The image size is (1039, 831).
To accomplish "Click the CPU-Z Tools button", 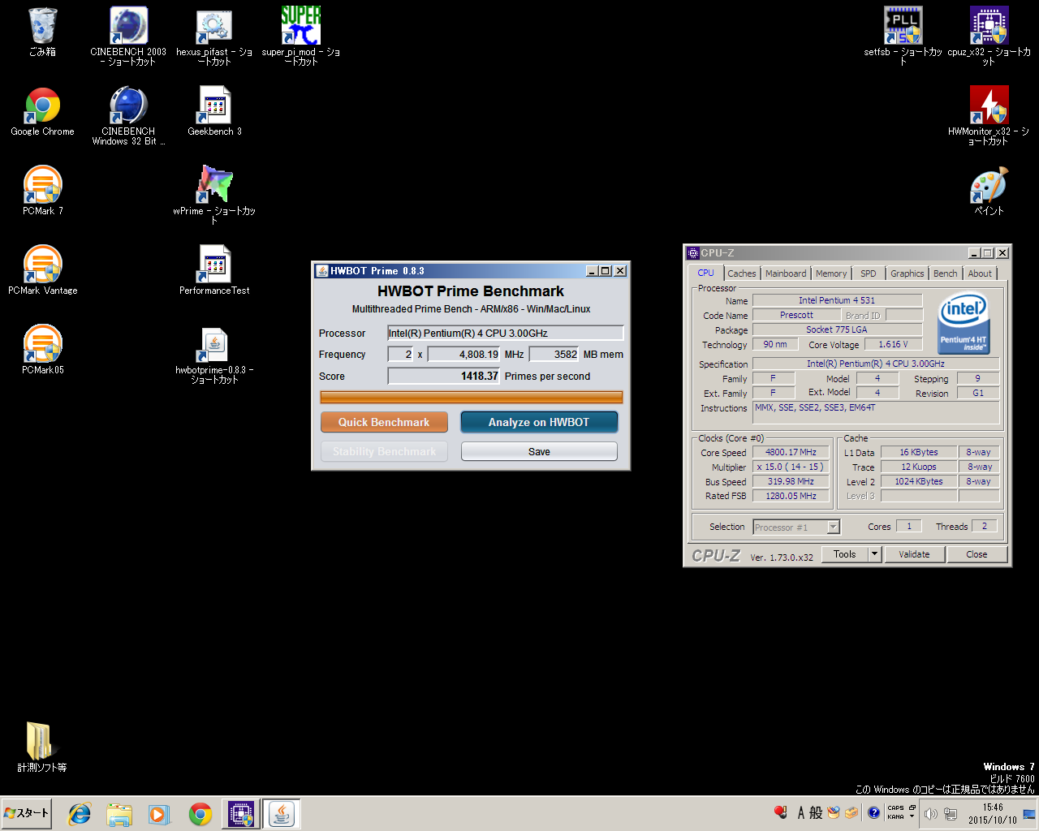I will [844, 554].
